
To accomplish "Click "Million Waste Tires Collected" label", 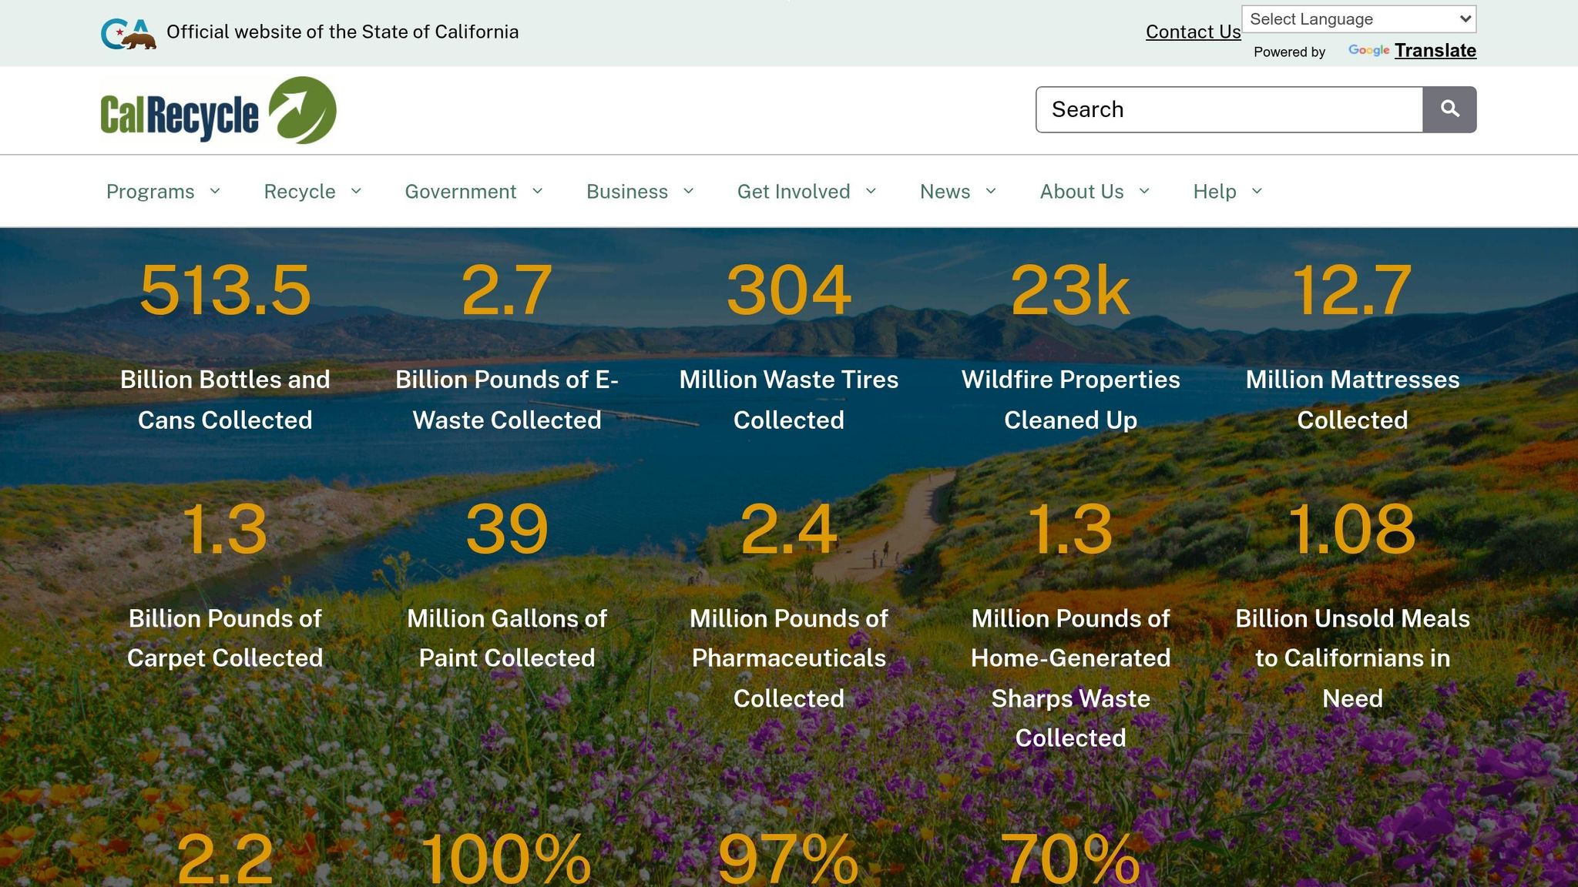I will pos(789,400).
